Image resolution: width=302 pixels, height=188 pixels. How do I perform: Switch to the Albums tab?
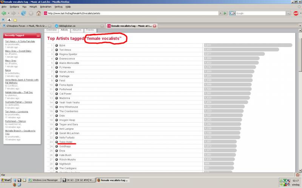[77, 30]
